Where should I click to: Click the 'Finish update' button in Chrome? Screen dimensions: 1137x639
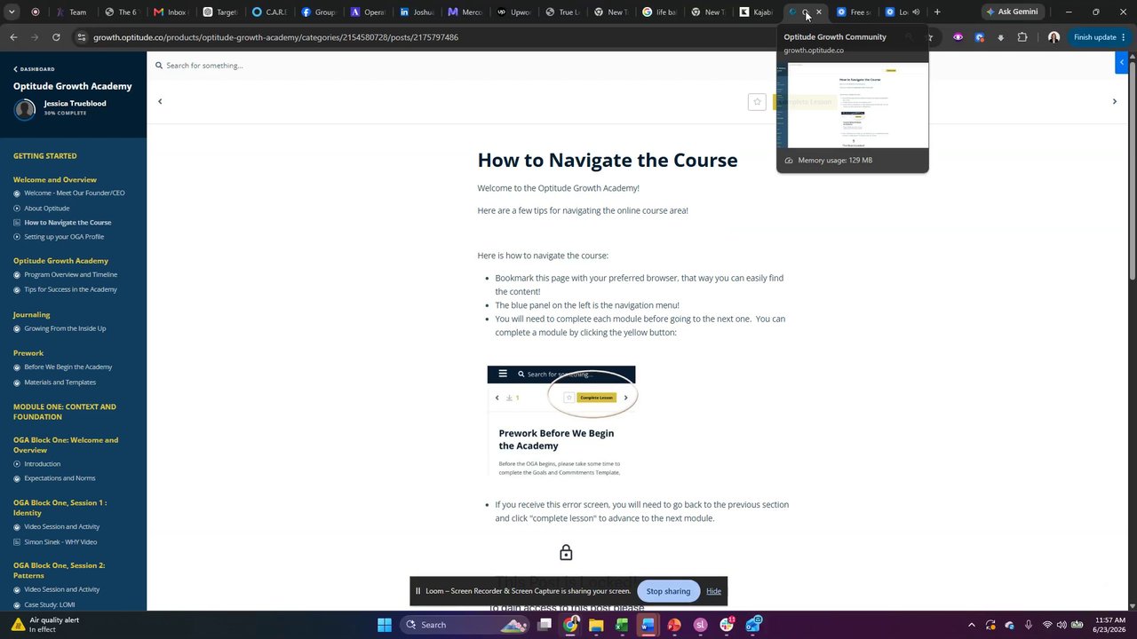[1100, 37]
